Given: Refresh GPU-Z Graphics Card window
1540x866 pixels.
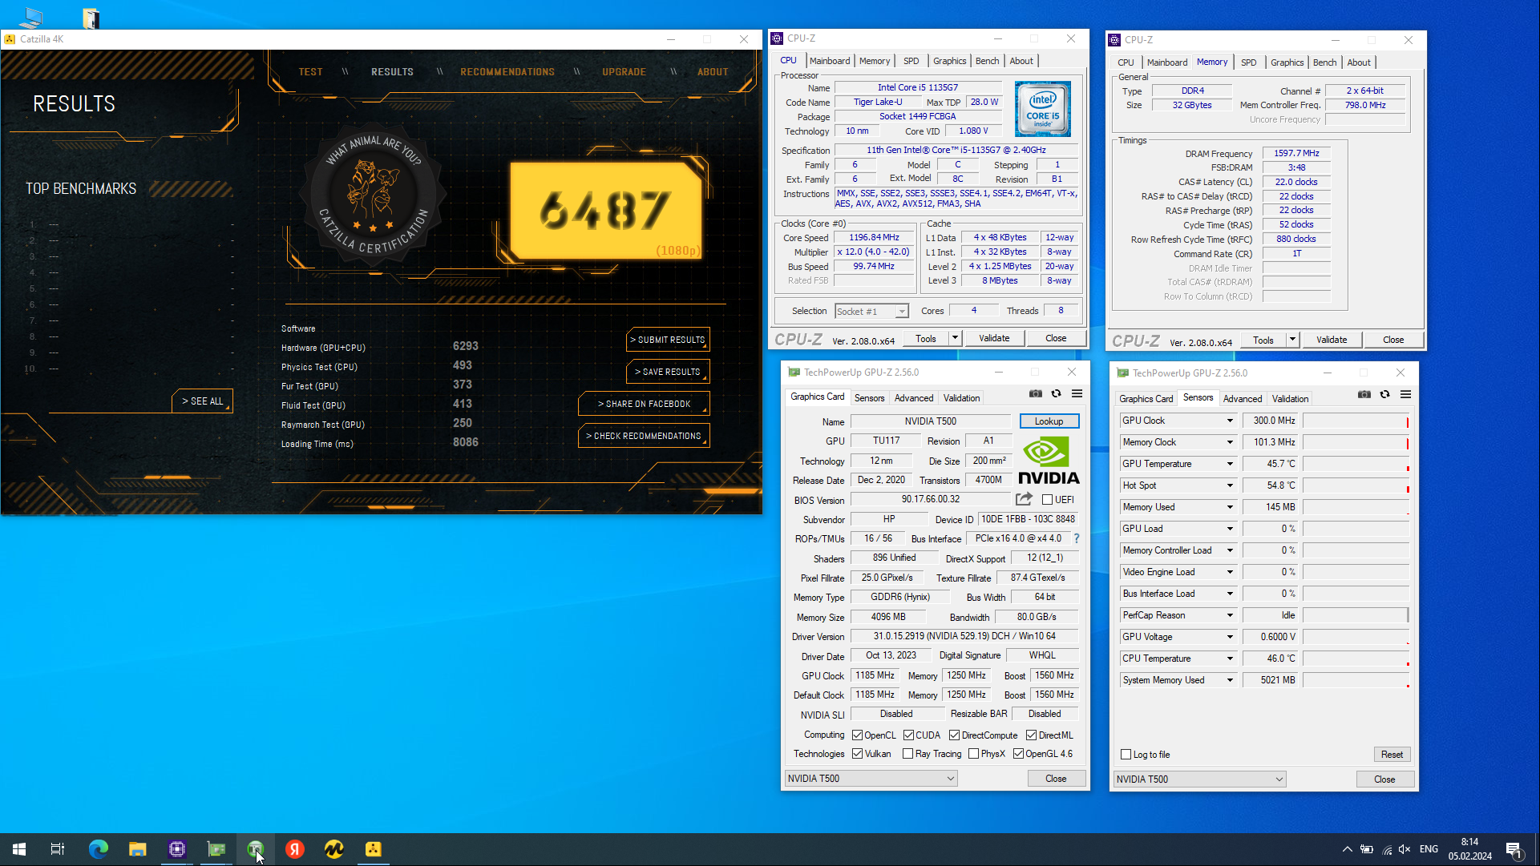Looking at the screenshot, I should point(1057,393).
